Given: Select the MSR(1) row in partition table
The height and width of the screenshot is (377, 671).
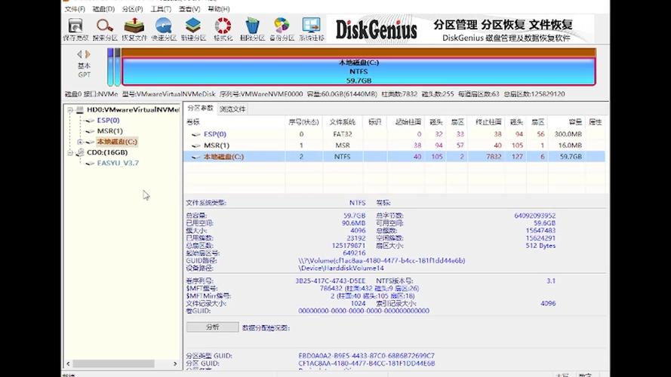Looking at the screenshot, I should pos(394,146).
